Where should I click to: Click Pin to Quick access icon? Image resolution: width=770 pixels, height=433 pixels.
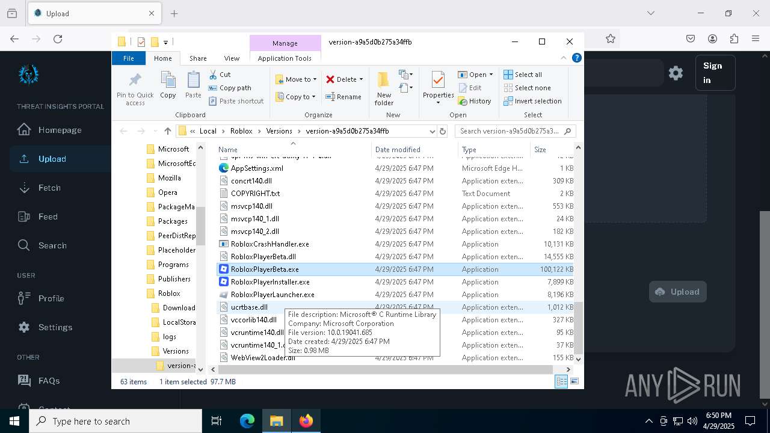point(135,88)
